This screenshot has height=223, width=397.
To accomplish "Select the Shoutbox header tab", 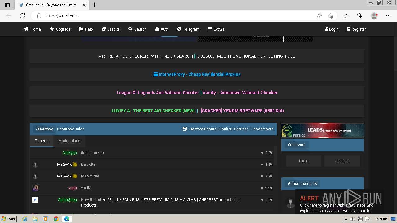I will coord(44,129).
